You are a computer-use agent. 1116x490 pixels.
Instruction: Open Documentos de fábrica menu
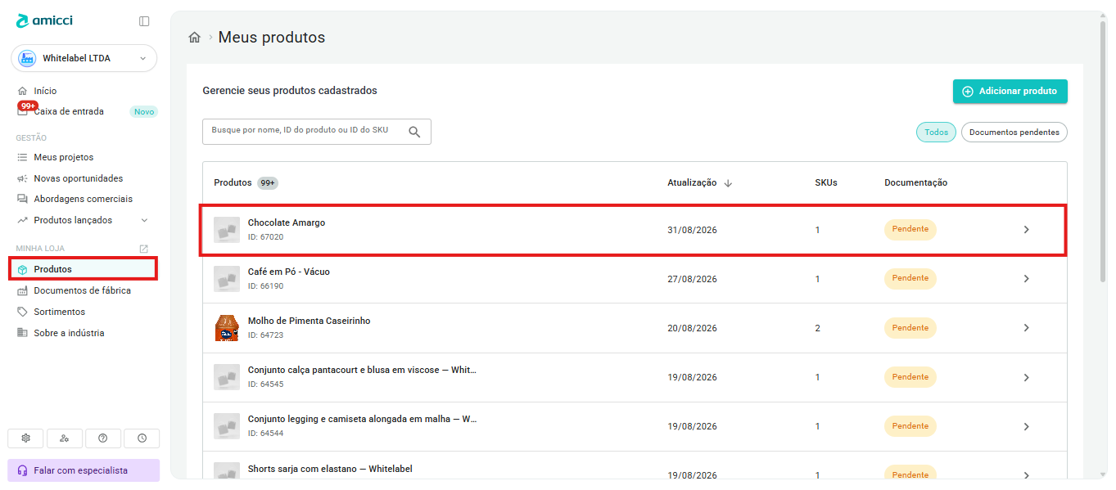point(82,291)
